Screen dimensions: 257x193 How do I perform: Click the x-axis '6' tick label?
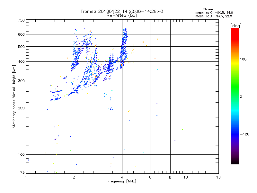pos(150,177)
